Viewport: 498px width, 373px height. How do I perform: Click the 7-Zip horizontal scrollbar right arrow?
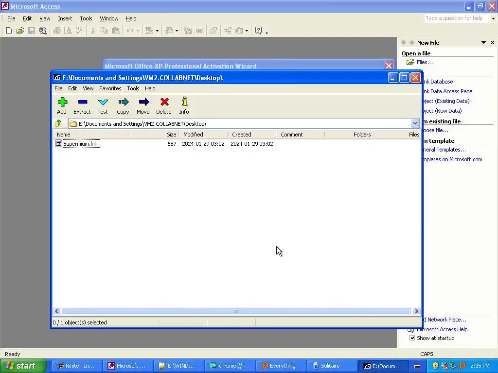pyautogui.click(x=416, y=311)
